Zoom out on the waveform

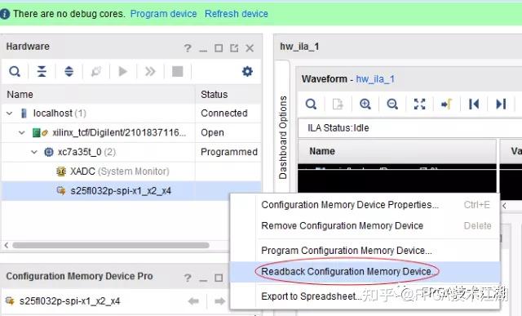click(392, 104)
